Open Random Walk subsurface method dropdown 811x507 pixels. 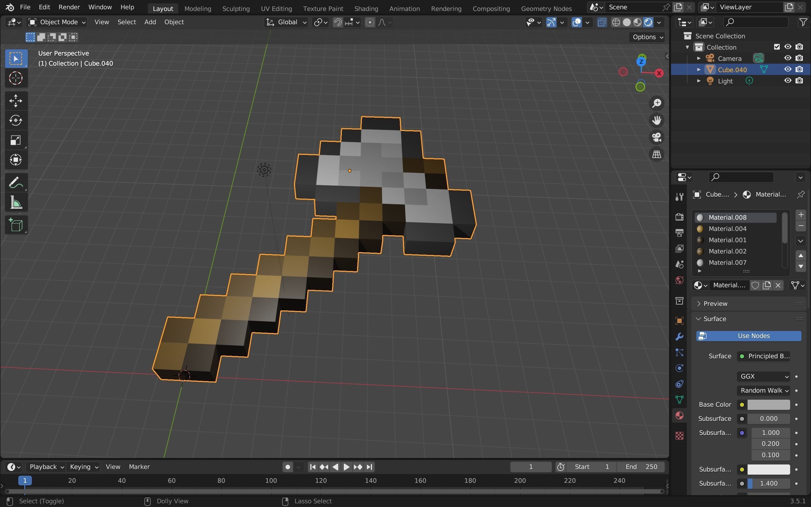pyautogui.click(x=763, y=390)
